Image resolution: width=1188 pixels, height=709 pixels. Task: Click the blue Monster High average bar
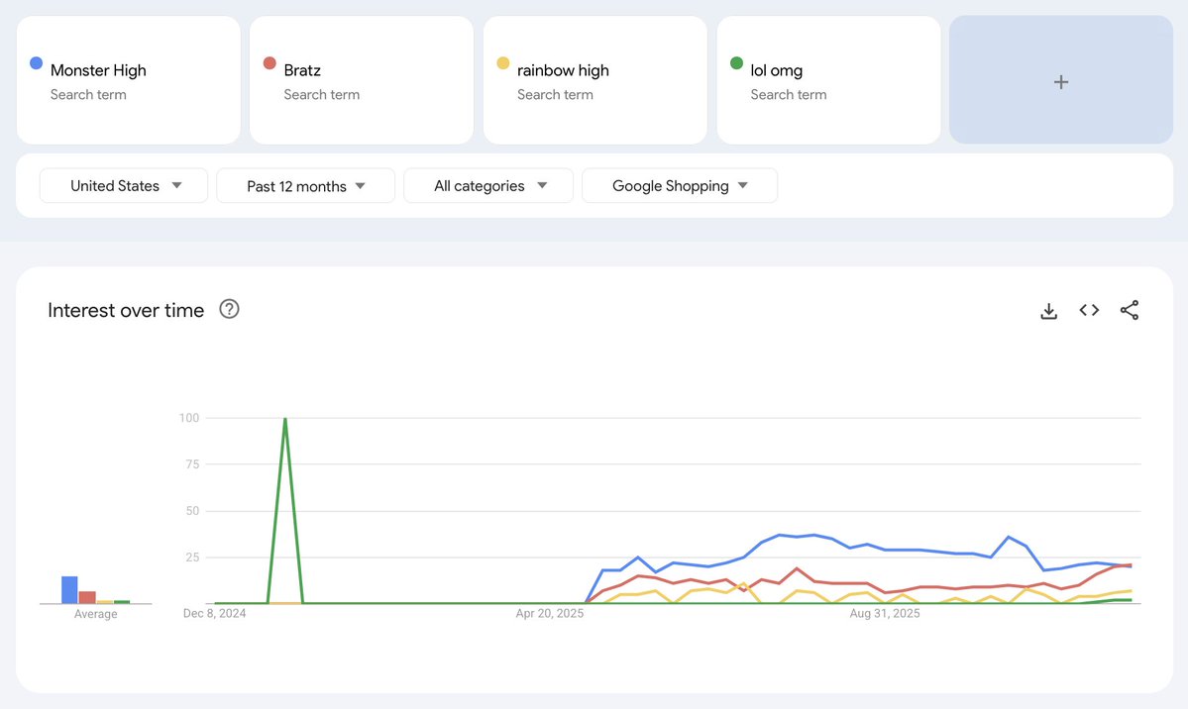pos(69,590)
